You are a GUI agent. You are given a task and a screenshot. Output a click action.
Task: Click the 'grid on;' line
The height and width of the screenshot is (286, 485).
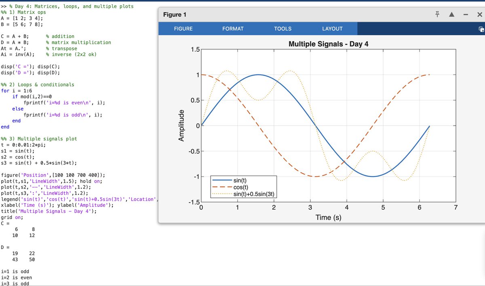[x=12, y=217]
